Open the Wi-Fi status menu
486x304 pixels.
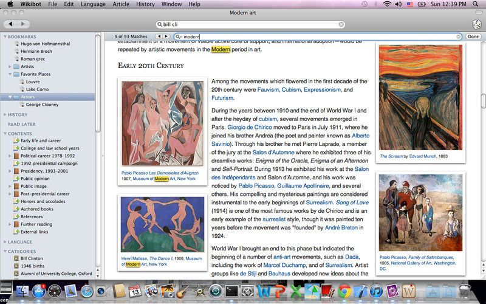point(387,4)
